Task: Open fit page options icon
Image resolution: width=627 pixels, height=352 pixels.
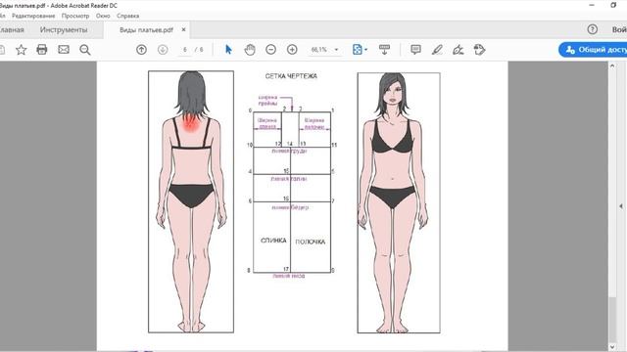Action: point(357,50)
